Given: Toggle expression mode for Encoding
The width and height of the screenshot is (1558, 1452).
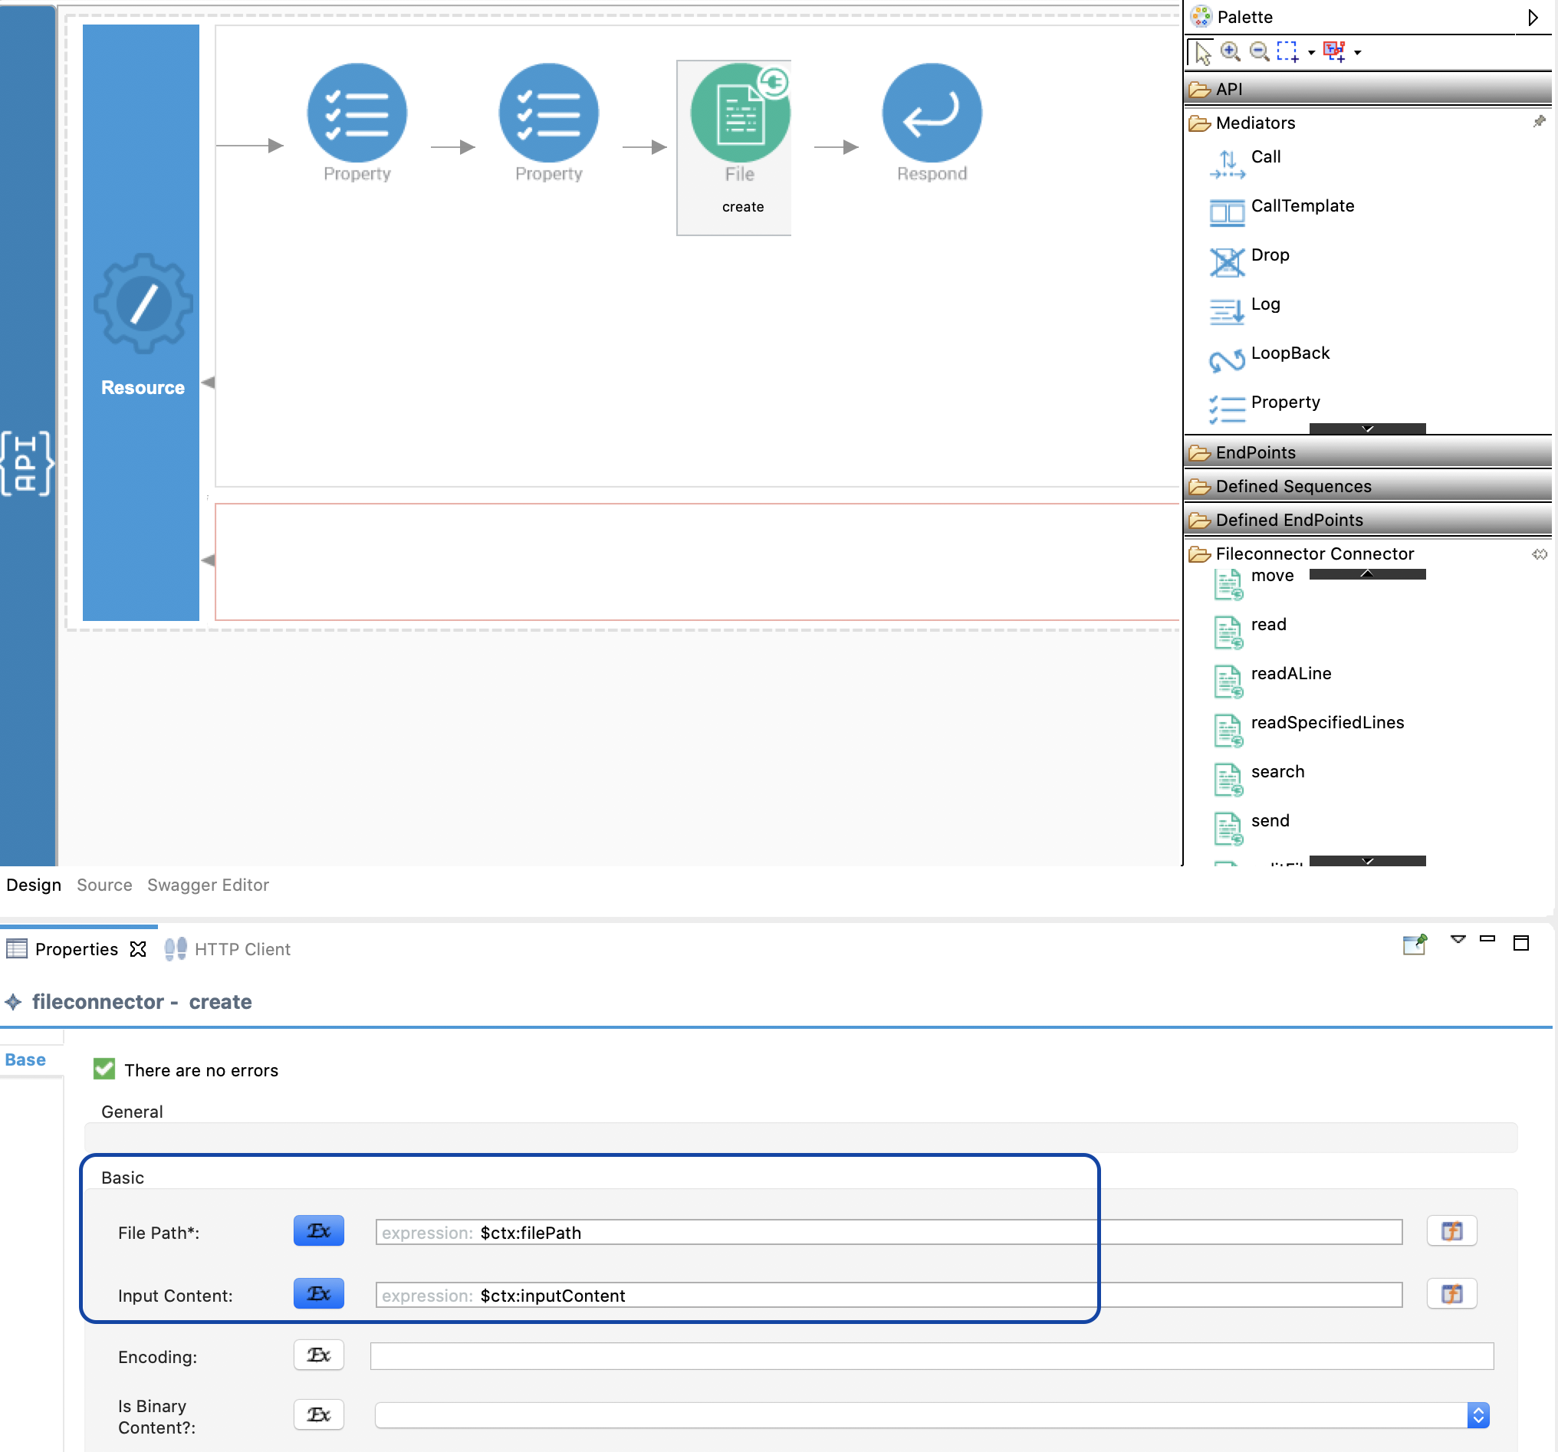Looking at the screenshot, I should (x=318, y=1355).
